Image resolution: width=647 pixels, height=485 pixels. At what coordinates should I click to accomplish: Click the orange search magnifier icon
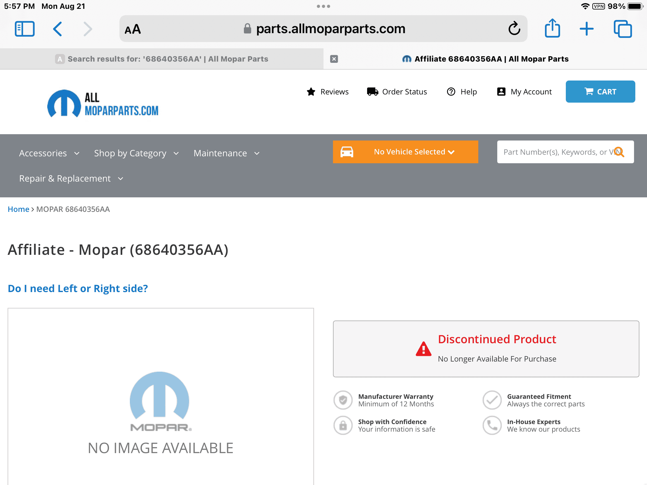619,152
